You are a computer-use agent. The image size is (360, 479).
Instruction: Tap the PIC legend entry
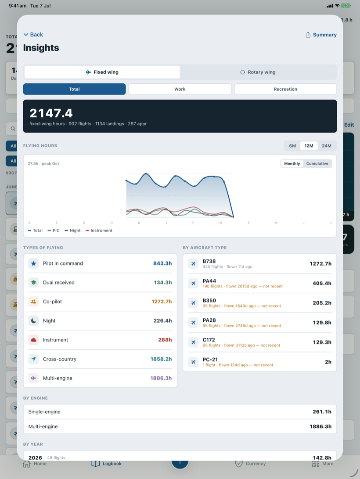(54, 231)
